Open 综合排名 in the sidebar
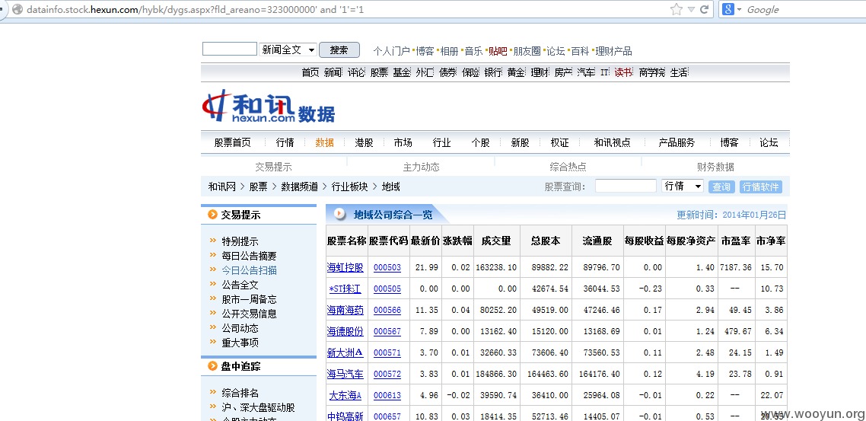The image size is (866, 421). pos(240,393)
